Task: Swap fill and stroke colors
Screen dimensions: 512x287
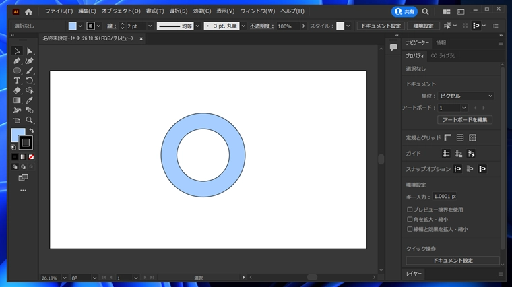Action: (x=32, y=131)
